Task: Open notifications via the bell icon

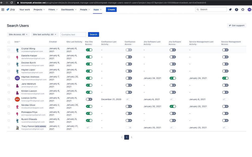Action: [x=230, y=10]
